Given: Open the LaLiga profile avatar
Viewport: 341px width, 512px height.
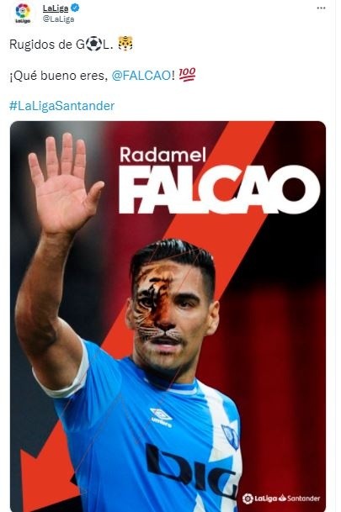Looking at the screenshot, I should click(x=23, y=13).
